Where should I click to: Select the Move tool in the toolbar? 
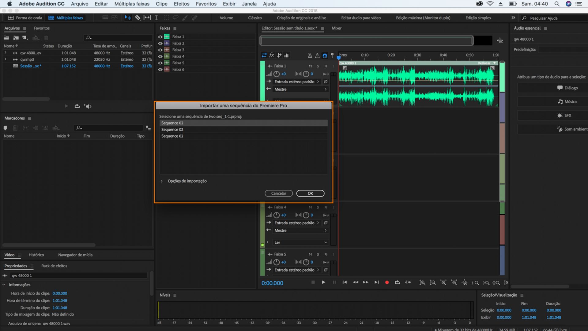tap(128, 17)
